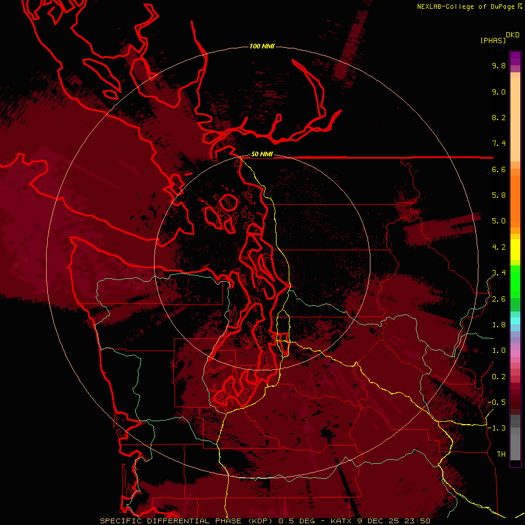The height and width of the screenshot is (525, 525).
Task: Click the [PHAS] label above the legend
Action: coord(493,41)
